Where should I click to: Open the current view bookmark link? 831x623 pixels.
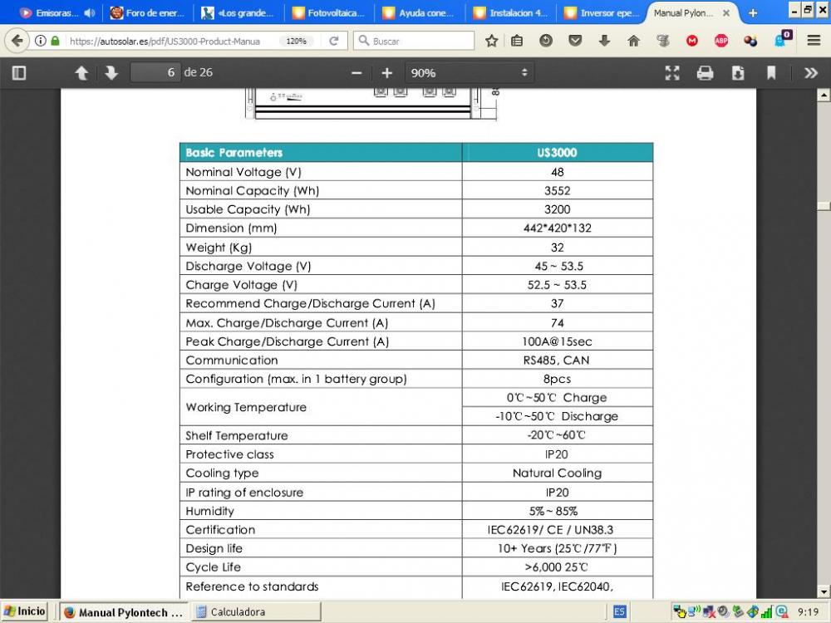coord(771,73)
